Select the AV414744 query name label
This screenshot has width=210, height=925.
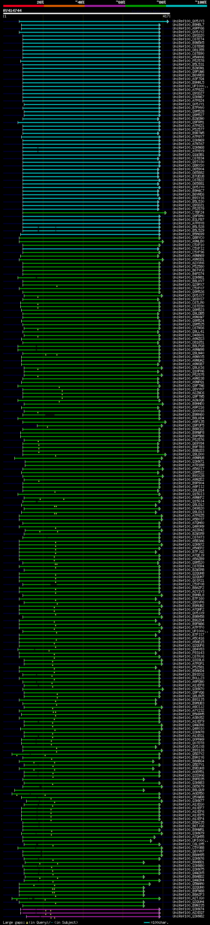12,11
